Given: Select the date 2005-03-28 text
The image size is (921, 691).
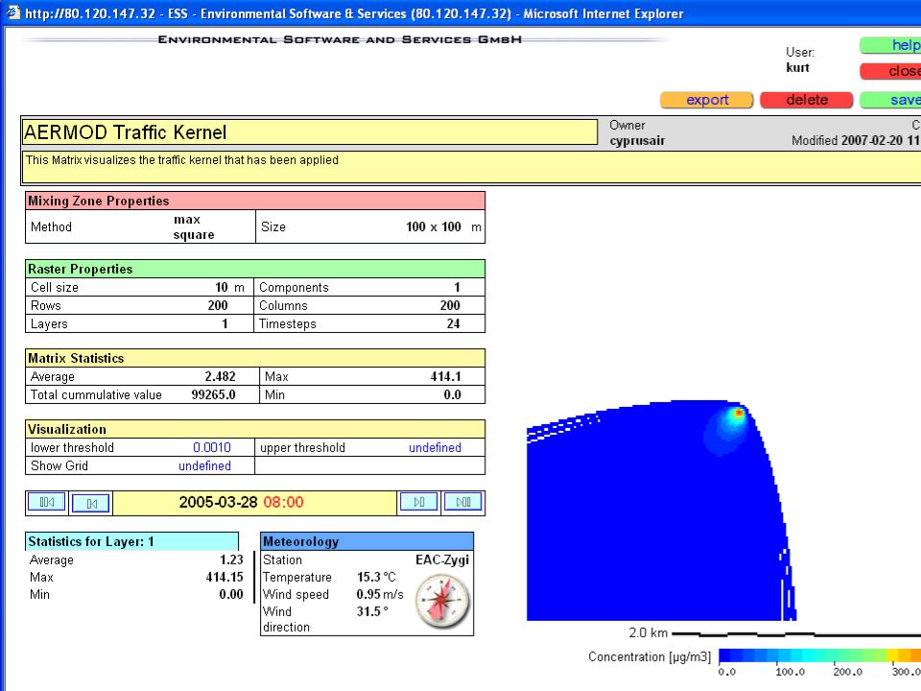Looking at the screenshot, I should click(218, 502).
